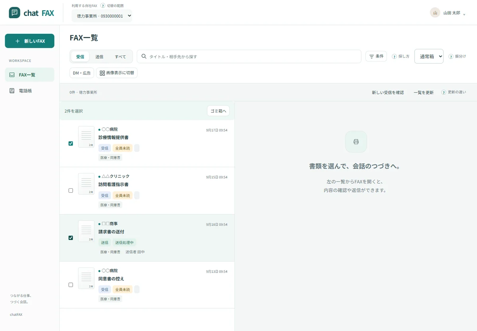Click 新しい受信を確認
Screen dimensions: 477x331
[x=388, y=92]
